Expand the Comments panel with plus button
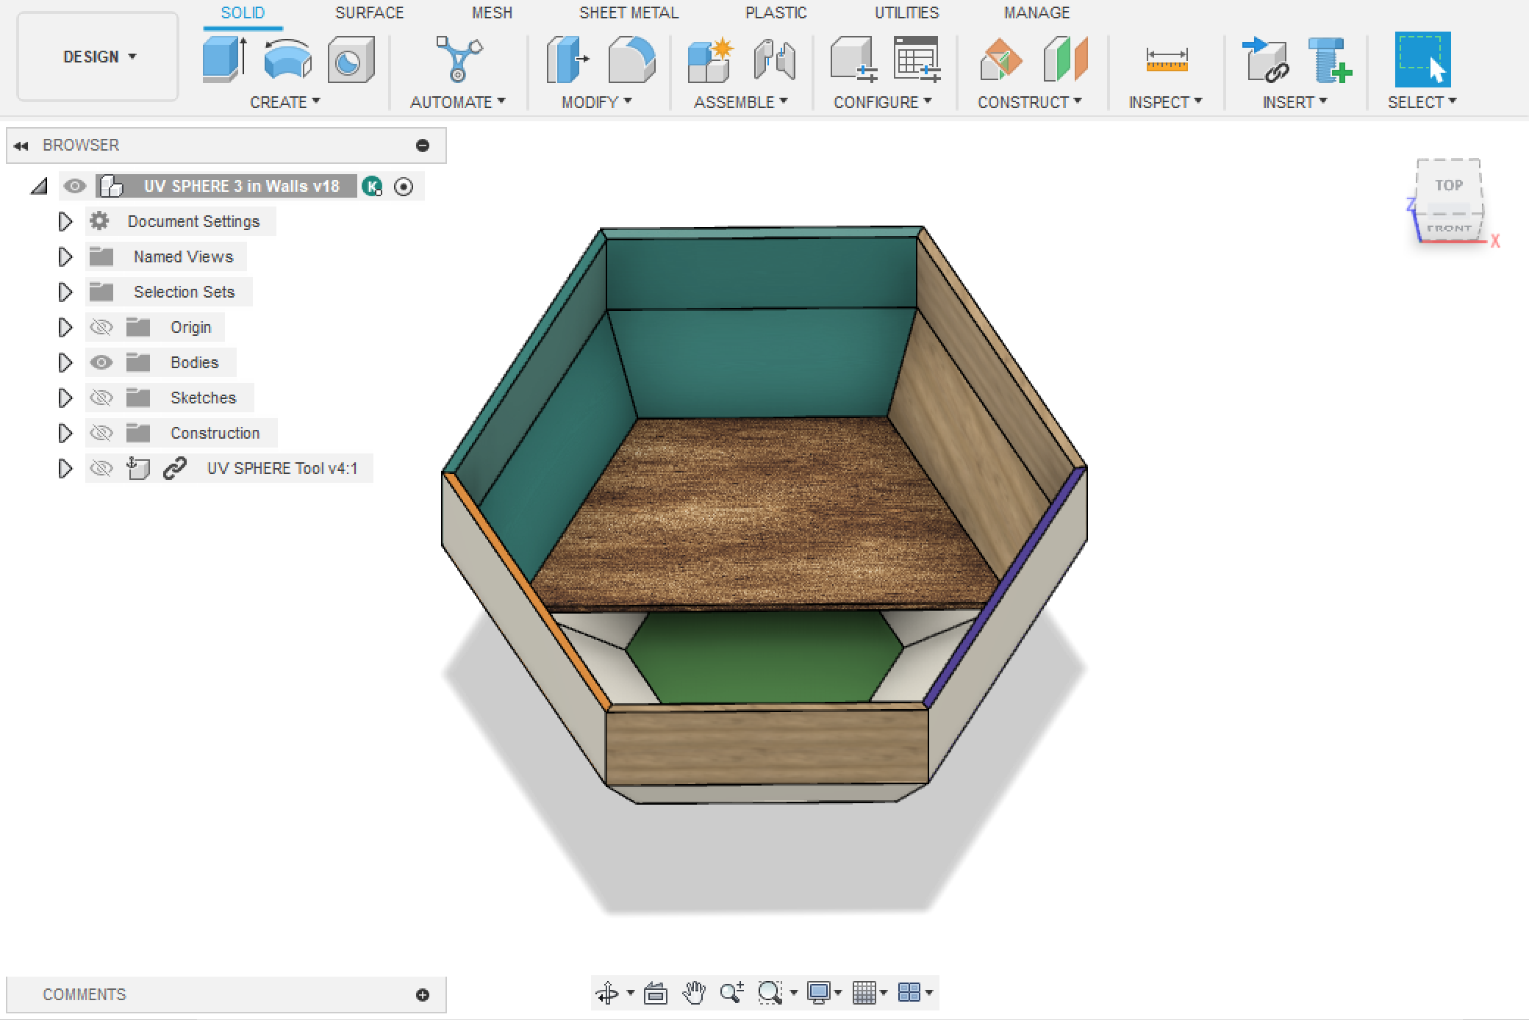 423,995
